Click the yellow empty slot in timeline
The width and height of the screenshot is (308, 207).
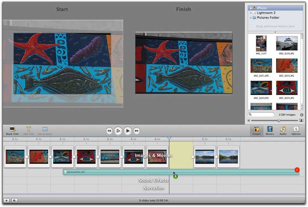click(x=181, y=155)
